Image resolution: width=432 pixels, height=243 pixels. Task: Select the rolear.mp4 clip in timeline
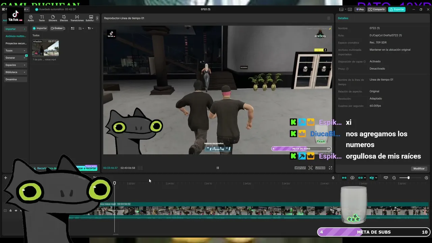[x=248, y=211]
